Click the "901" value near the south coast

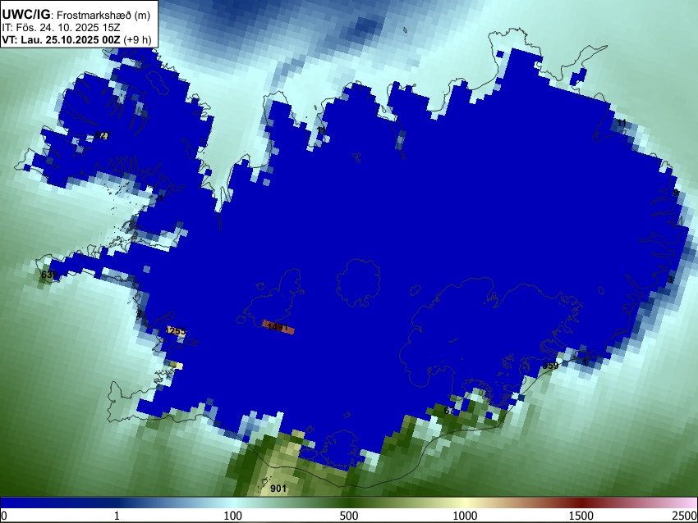point(278,489)
